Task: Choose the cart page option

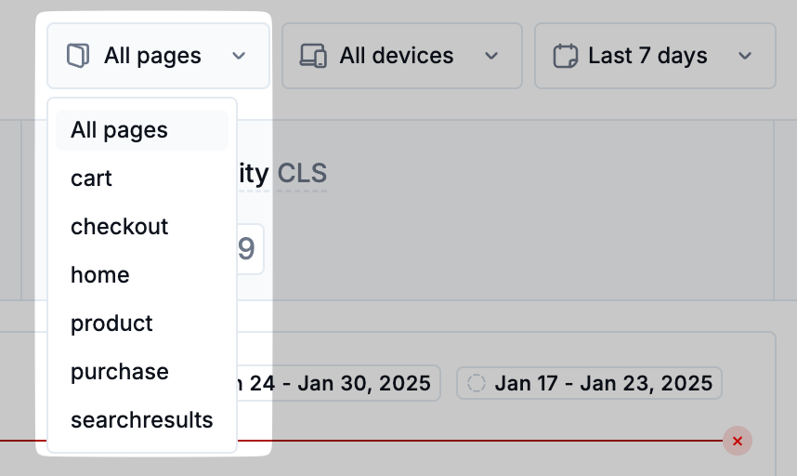Action: pyautogui.click(x=92, y=178)
